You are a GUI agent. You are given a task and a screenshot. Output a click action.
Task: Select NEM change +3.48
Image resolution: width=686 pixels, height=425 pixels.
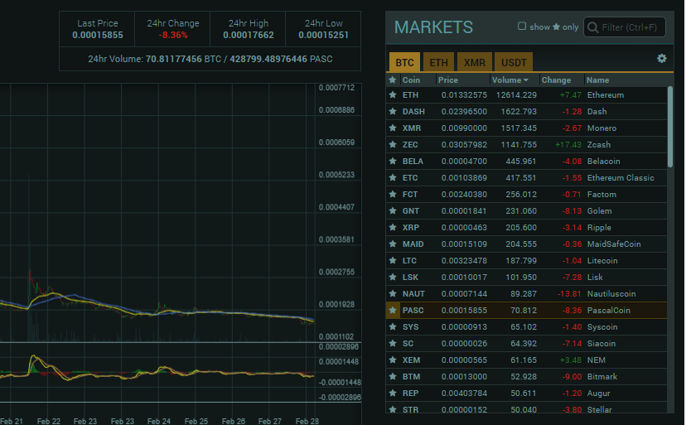click(x=571, y=360)
